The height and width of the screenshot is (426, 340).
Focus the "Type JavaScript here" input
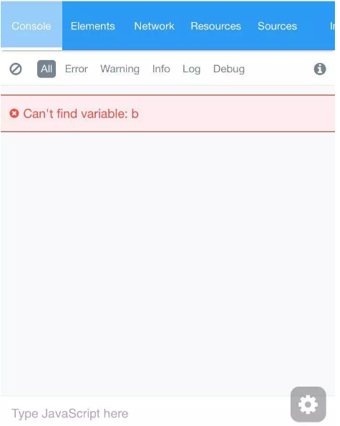(144, 413)
